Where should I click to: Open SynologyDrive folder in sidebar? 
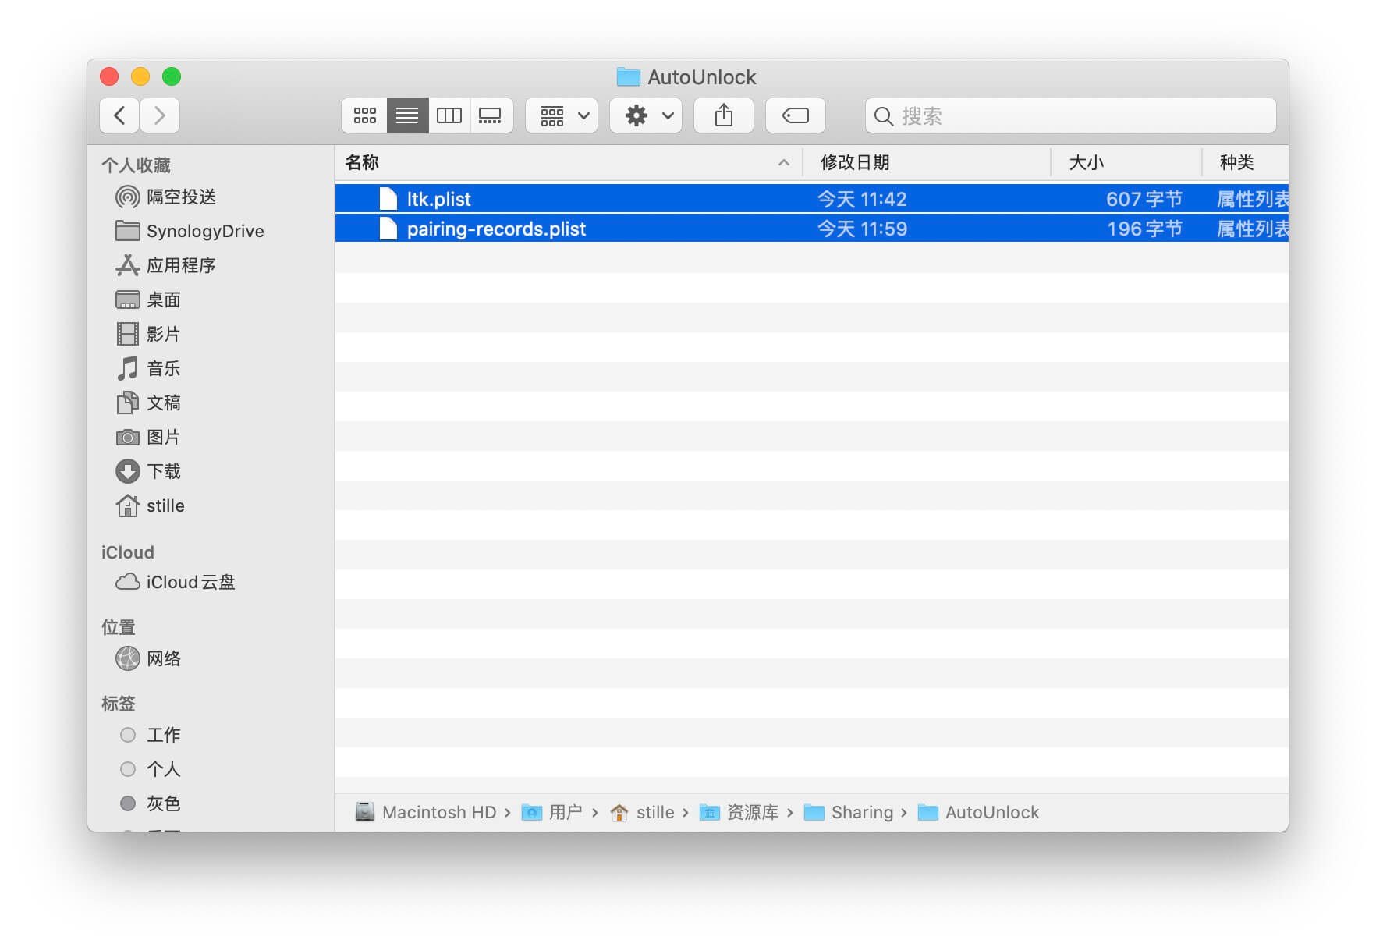(190, 231)
